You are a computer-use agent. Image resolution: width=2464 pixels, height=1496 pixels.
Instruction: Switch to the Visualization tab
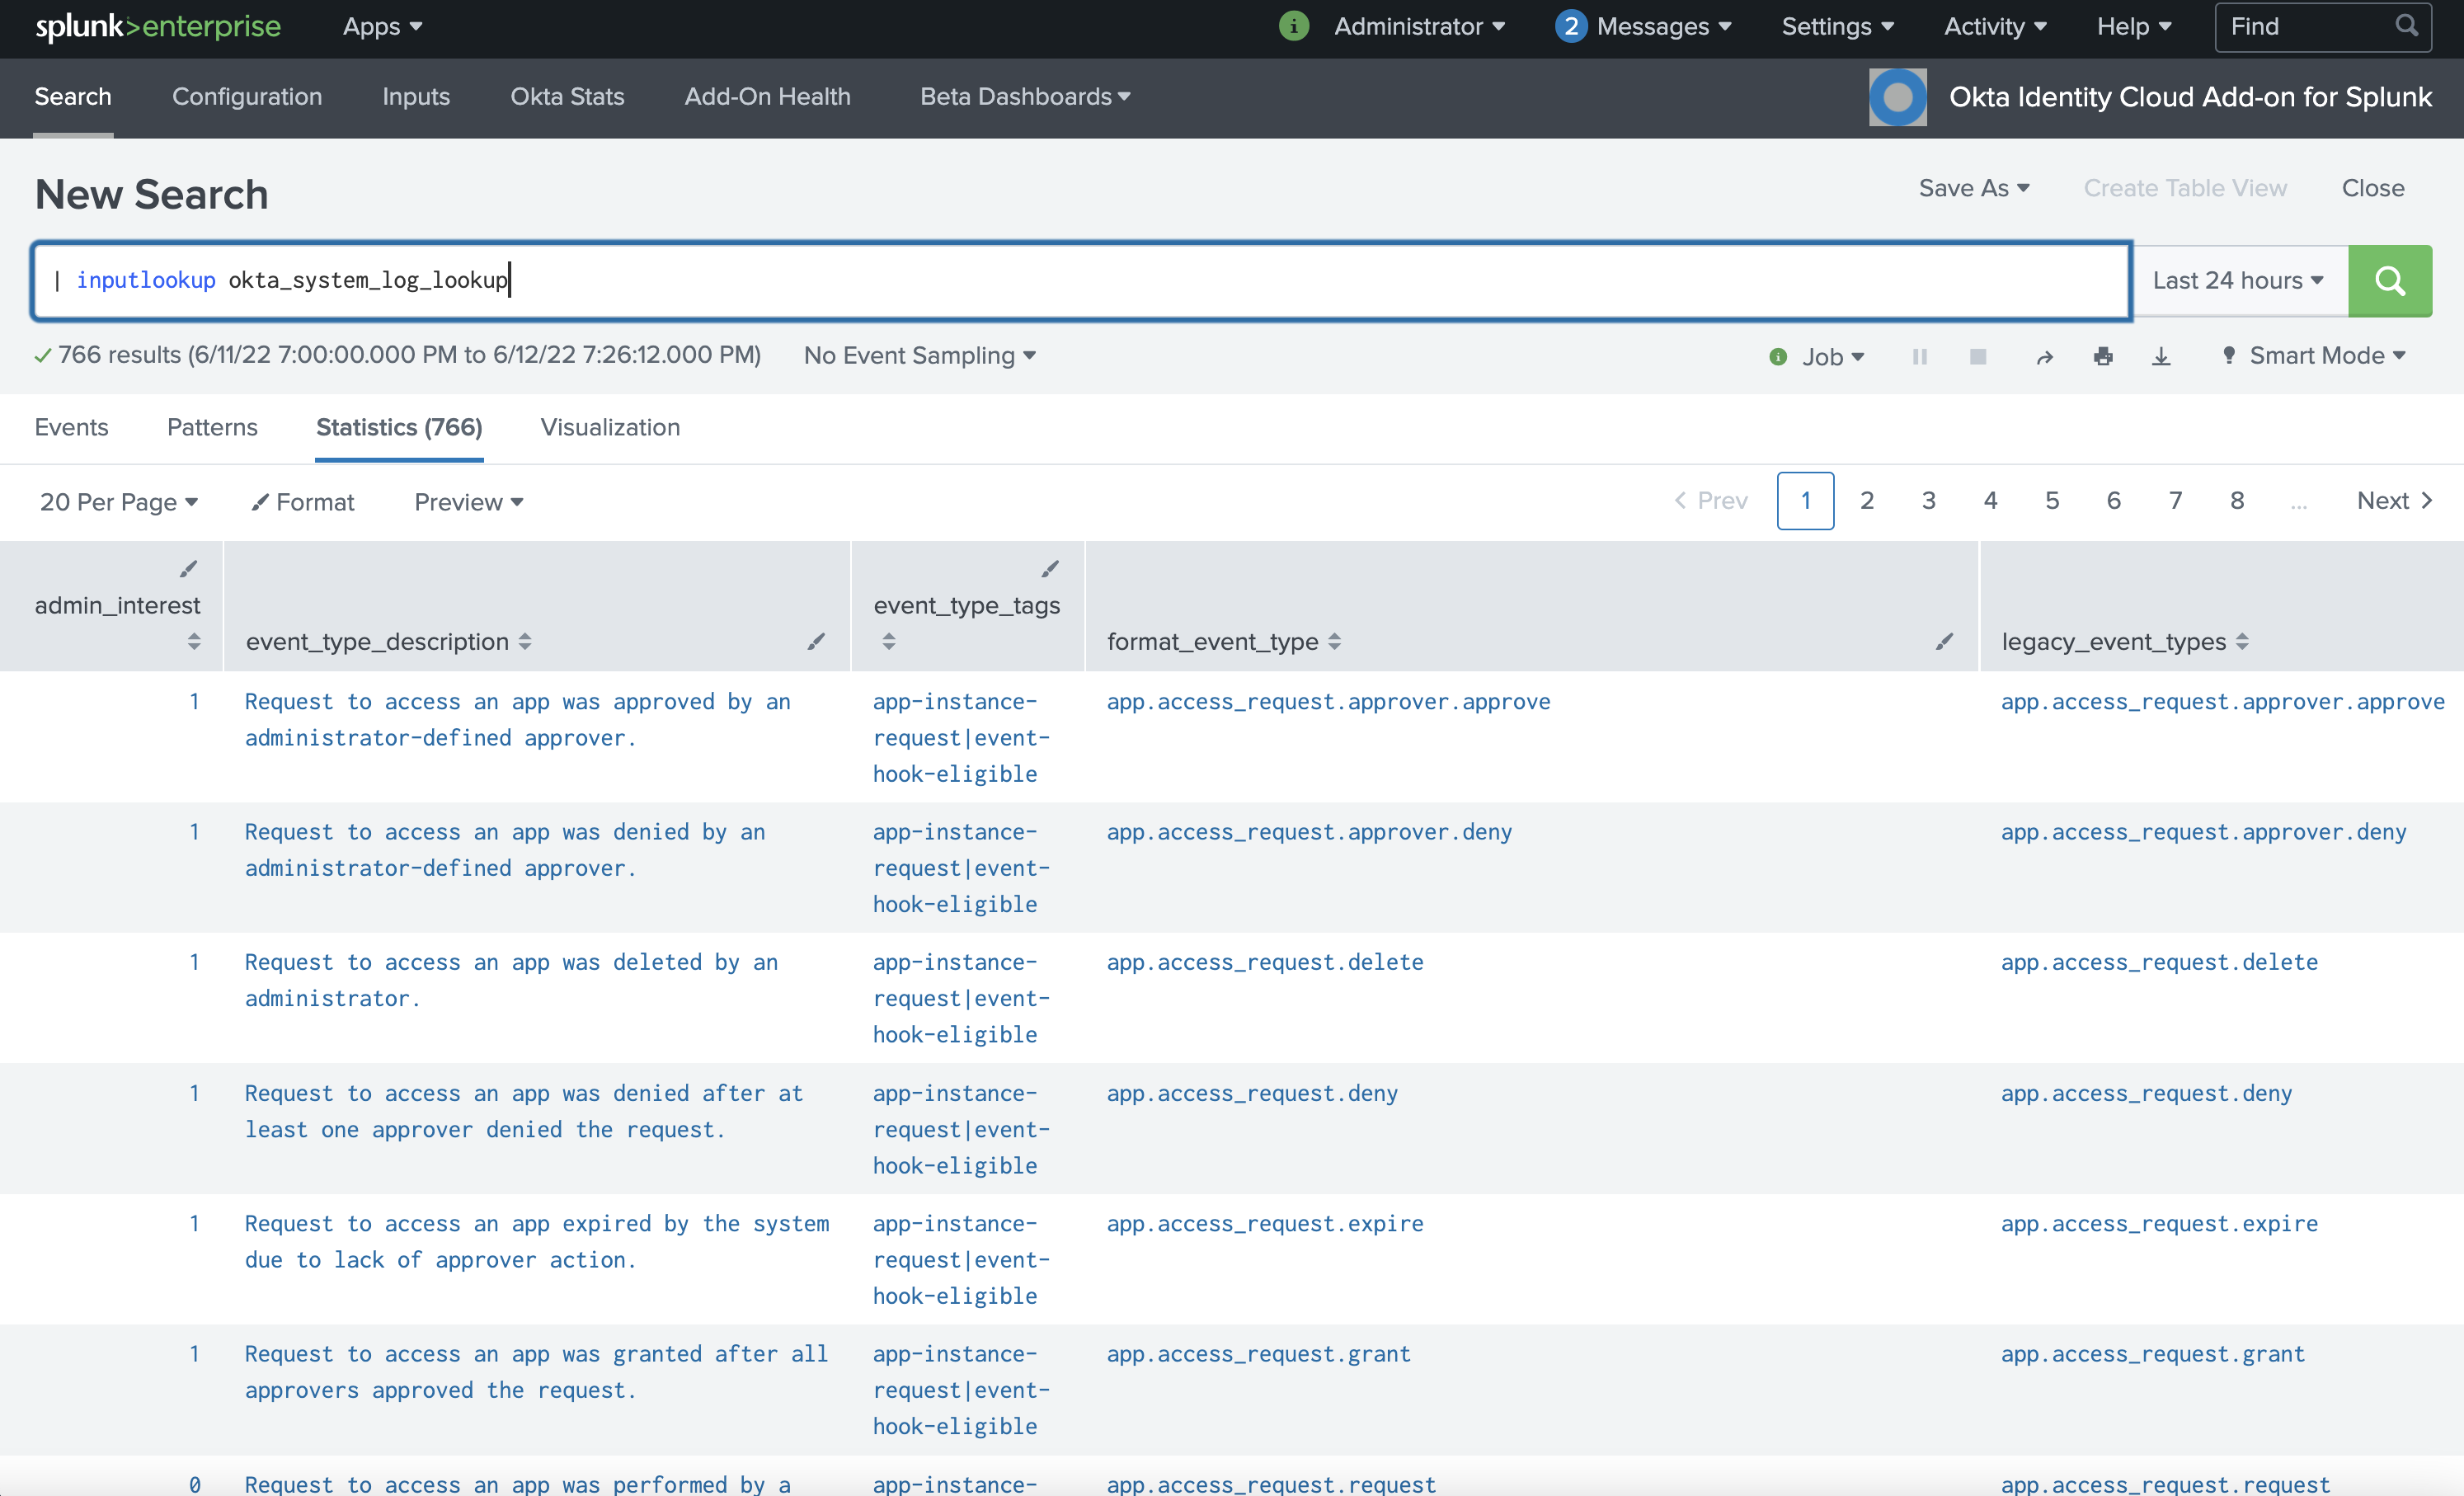pos(610,427)
